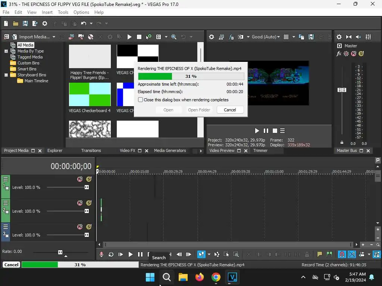382x286 pixels.
Task: Click the Get Media from Web icon
Action: 91,37
